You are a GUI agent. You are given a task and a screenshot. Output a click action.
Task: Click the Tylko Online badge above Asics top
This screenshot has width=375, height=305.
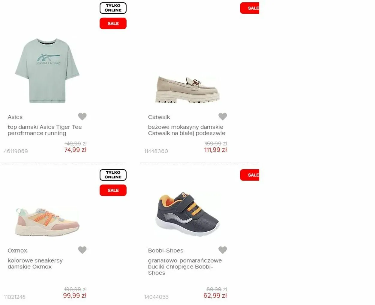pyautogui.click(x=113, y=8)
